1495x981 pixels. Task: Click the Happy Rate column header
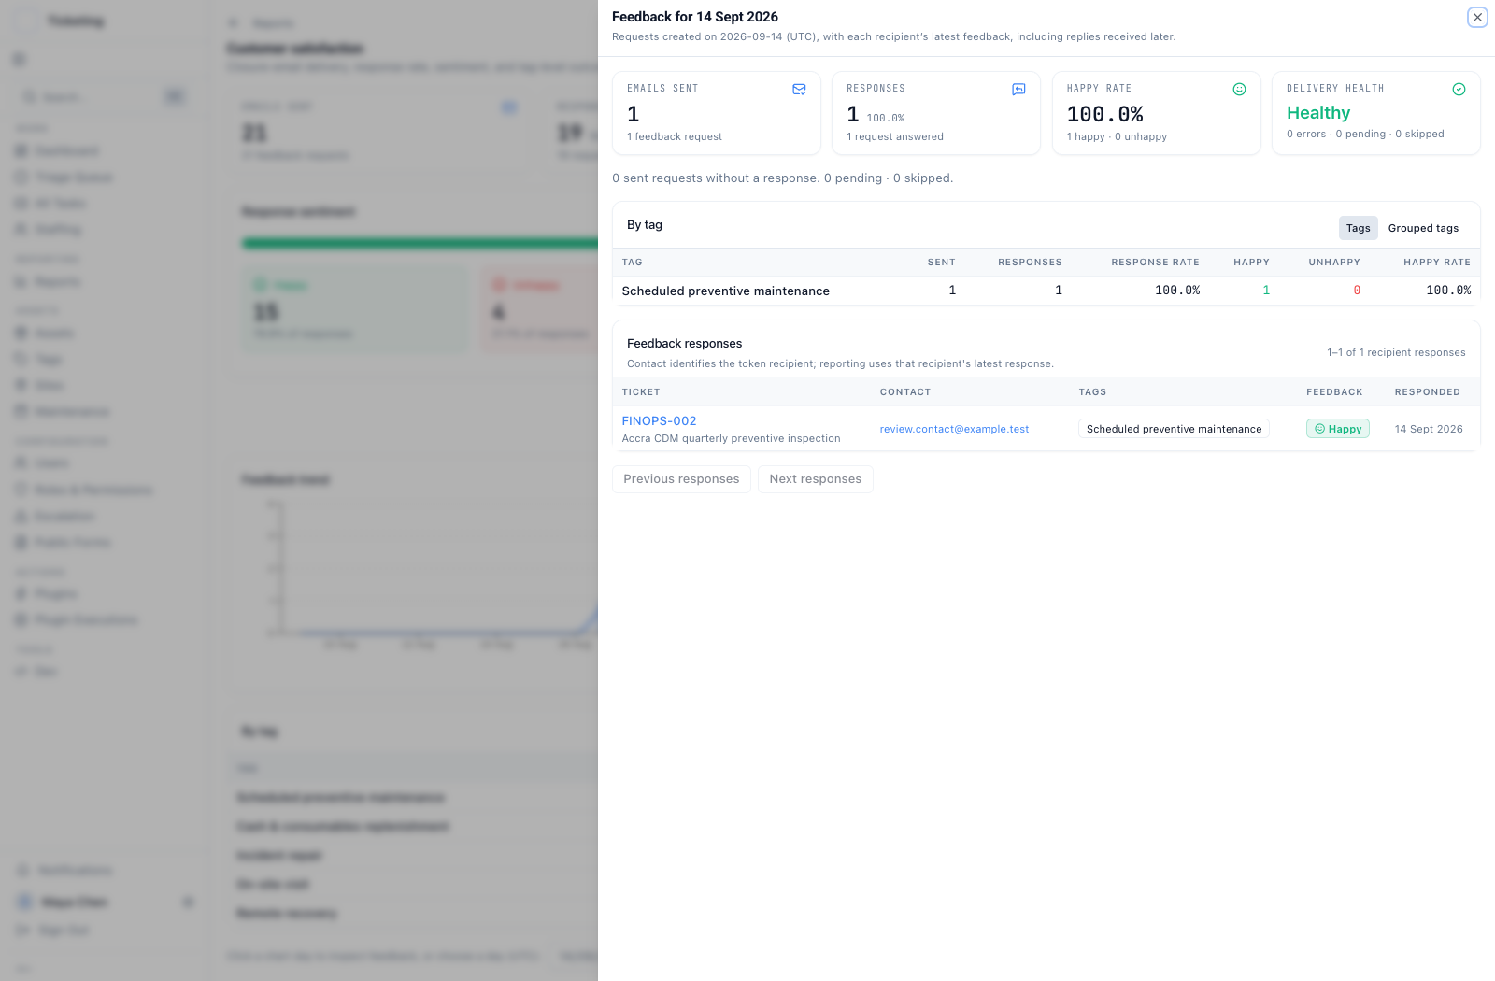pyautogui.click(x=1437, y=263)
